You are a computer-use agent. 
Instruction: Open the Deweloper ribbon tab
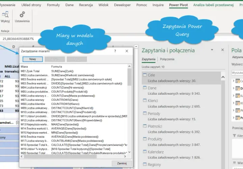(x=122, y=5)
